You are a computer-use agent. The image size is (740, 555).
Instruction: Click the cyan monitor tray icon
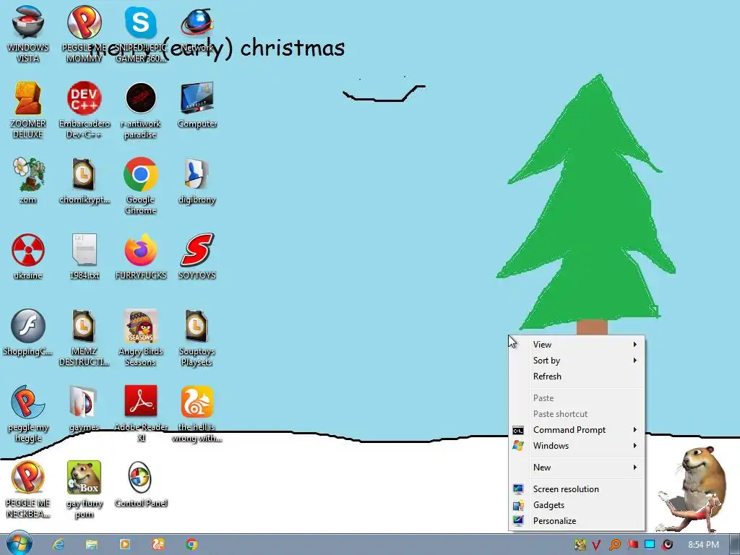pos(650,545)
